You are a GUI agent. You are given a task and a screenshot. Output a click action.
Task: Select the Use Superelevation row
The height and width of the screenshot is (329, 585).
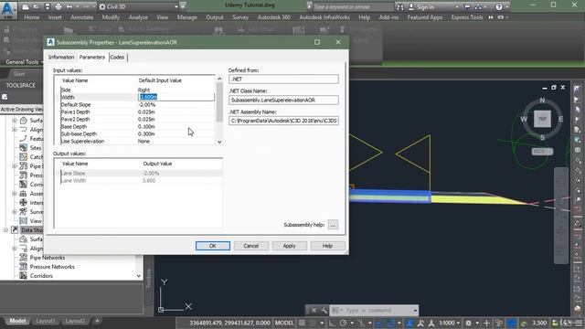(137, 142)
